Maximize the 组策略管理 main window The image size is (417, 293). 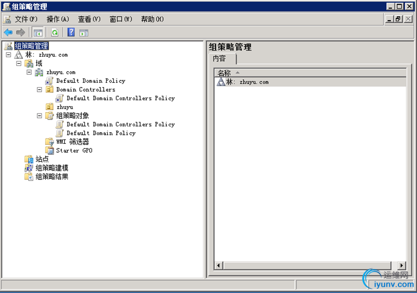[399, 6]
